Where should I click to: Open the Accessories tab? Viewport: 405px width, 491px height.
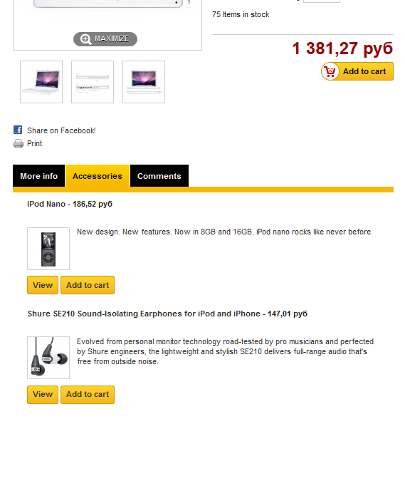pos(98,176)
